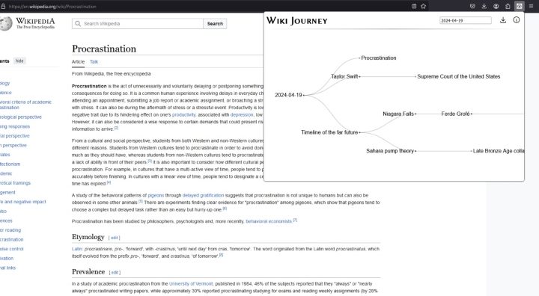
Task: Open the University of Vermont link
Action: click(191, 283)
